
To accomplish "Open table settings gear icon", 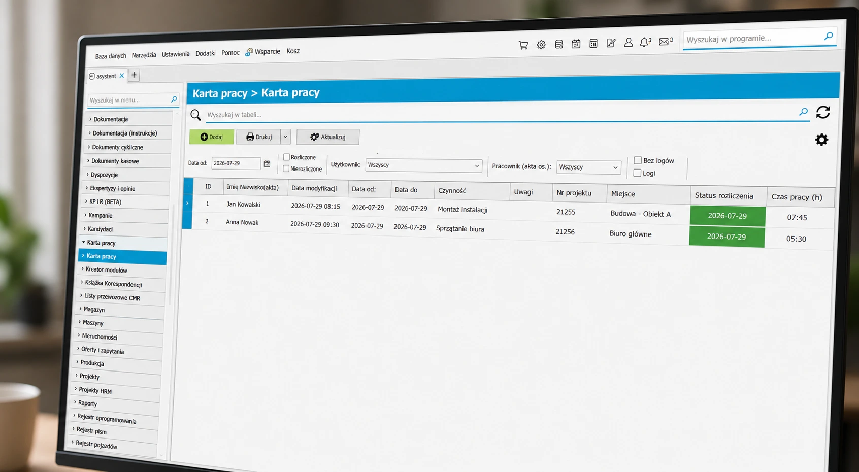I will click(821, 140).
